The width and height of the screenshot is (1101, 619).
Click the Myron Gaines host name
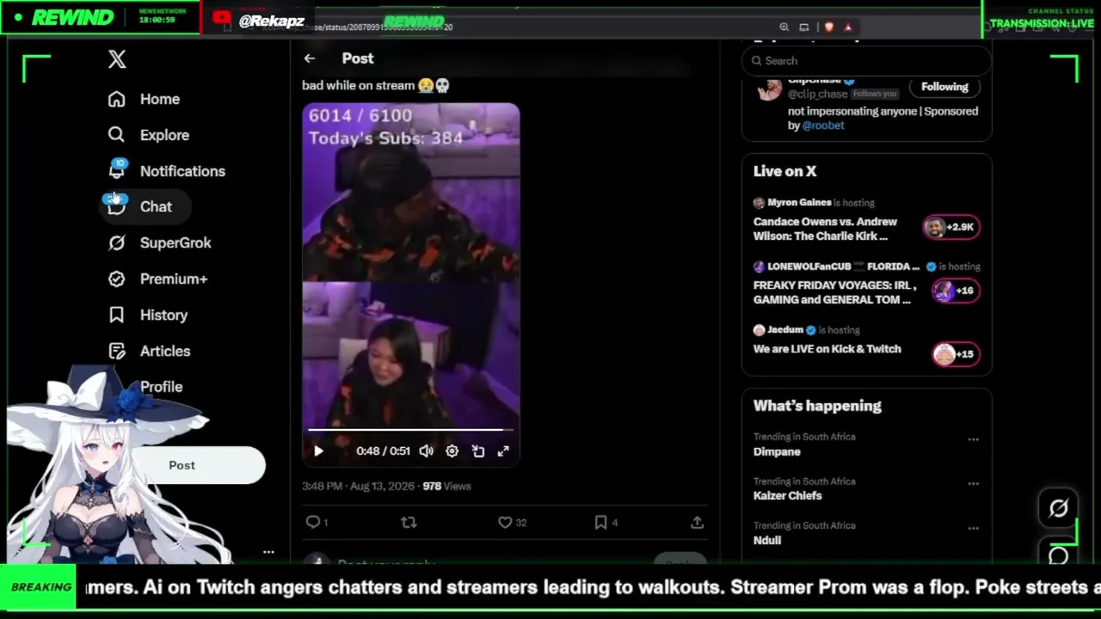799,203
